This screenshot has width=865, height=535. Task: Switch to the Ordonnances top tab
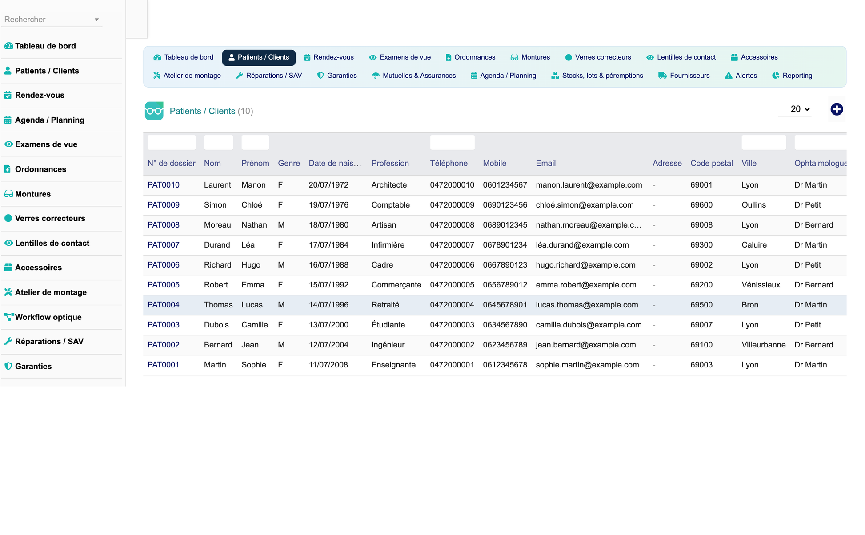tap(470, 57)
